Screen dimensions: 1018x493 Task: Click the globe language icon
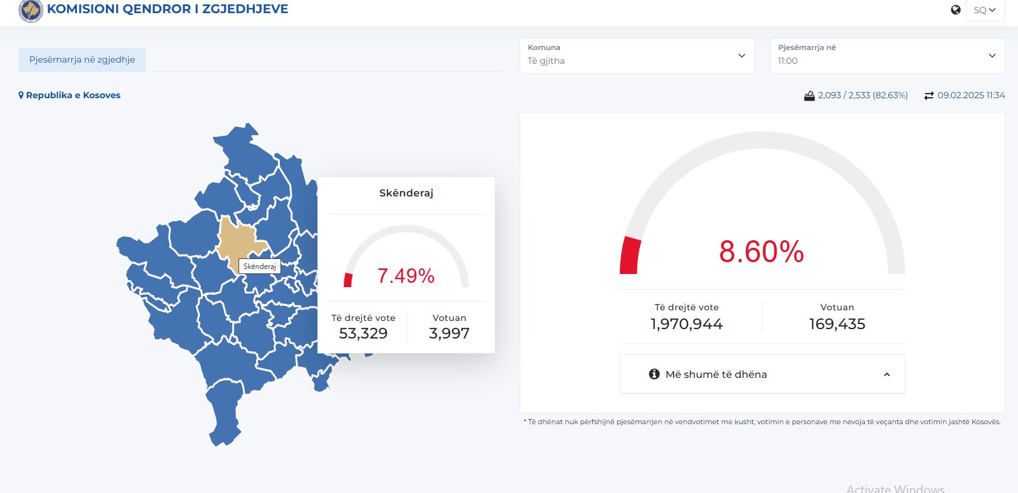tap(955, 10)
